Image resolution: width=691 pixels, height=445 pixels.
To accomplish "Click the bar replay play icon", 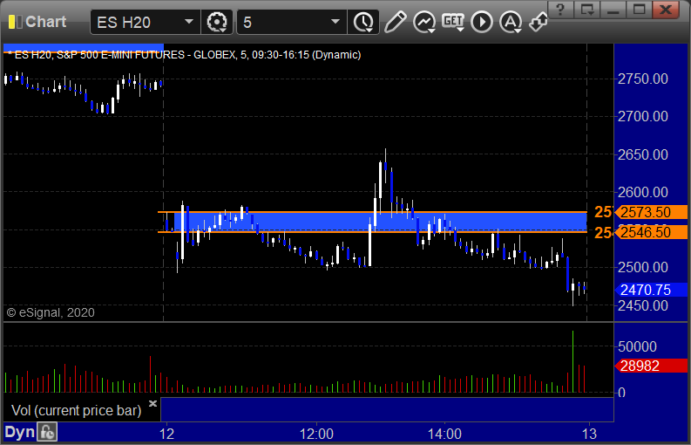I will [x=482, y=22].
